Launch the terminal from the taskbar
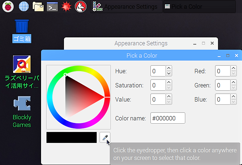 coord(52,7)
